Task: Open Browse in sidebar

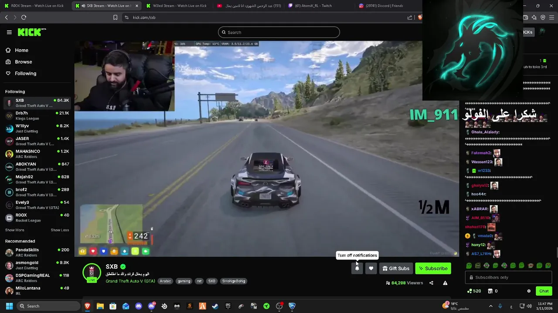Action: [19, 62]
